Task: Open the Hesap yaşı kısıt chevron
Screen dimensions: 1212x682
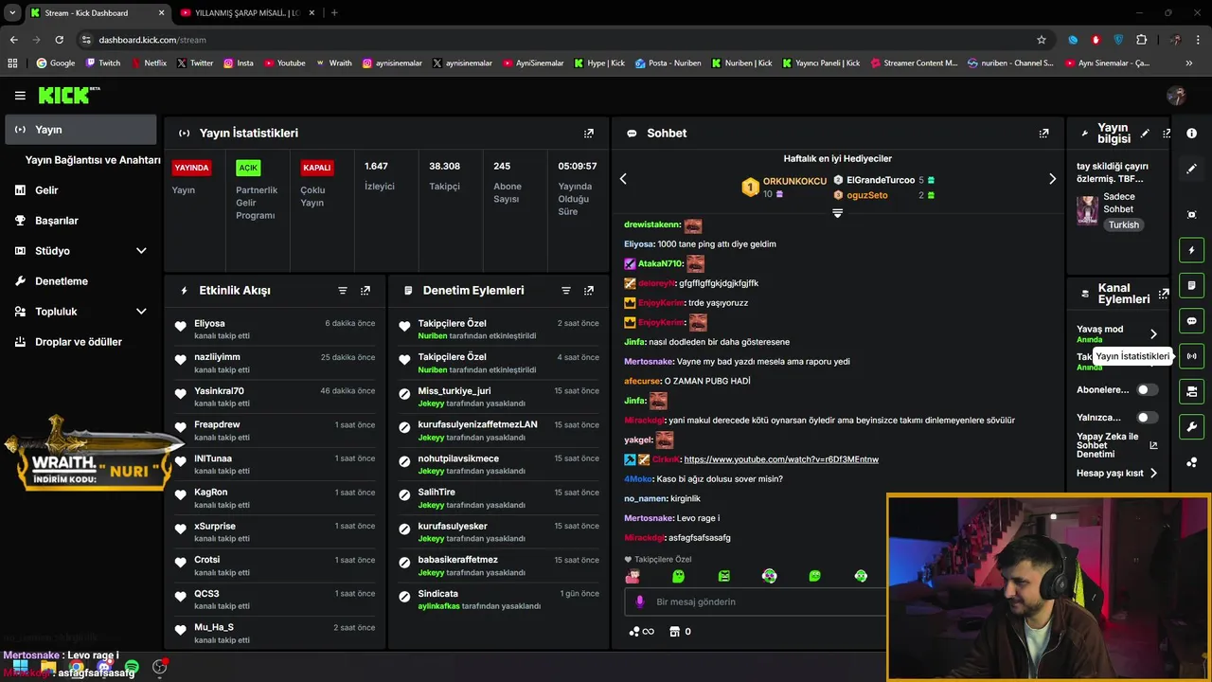Action: [x=1153, y=473]
